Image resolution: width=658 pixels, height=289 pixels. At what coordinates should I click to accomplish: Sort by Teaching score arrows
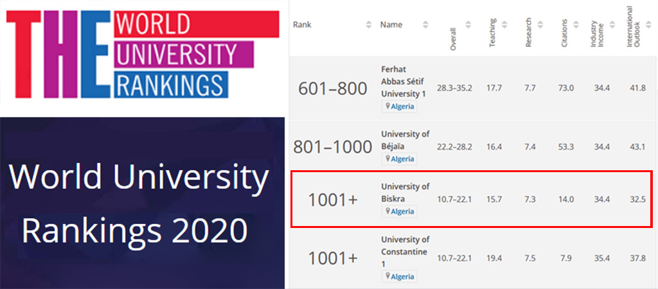504,24
